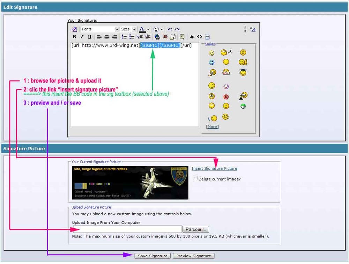Screen dimensions: 349x264
Task: Align text center
Action: point(107,37)
